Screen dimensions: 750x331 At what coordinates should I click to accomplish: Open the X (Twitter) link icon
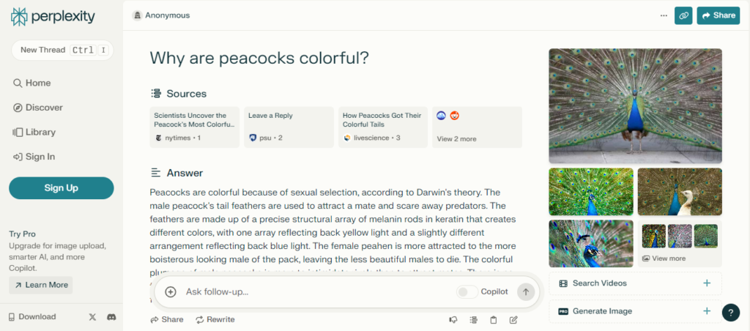tap(92, 317)
